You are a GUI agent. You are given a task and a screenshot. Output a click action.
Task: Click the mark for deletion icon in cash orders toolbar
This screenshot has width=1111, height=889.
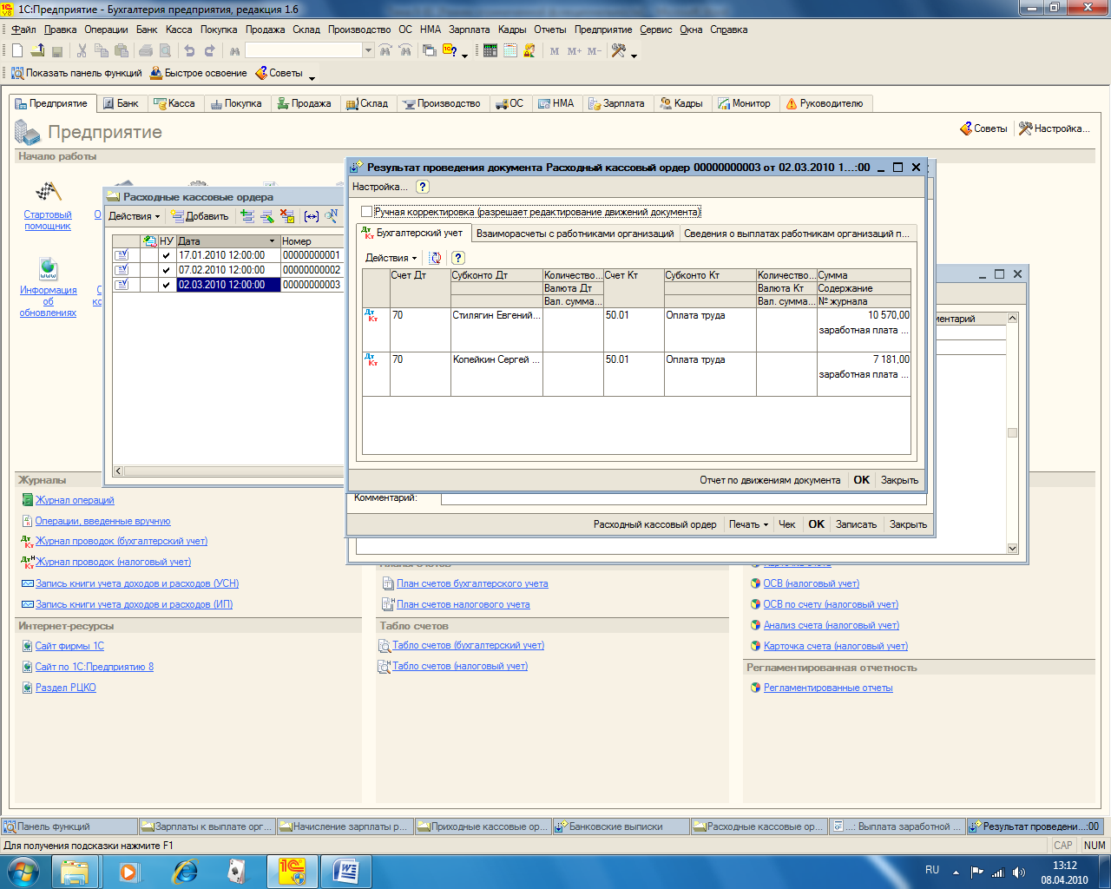pyautogui.click(x=287, y=216)
